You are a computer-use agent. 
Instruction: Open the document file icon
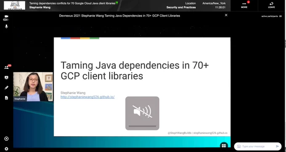pyautogui.click(x=6, y=98)
